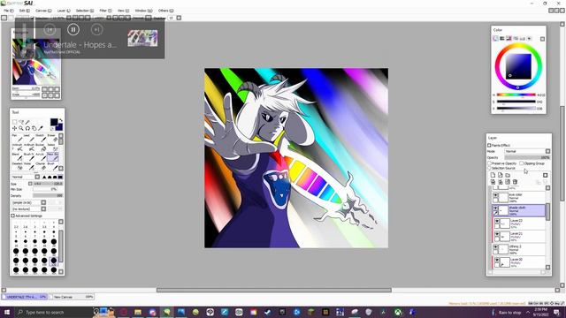The image size is (566, 318).
Task: Select the Layer22 row in layers
Action: [x=520, y=223]
